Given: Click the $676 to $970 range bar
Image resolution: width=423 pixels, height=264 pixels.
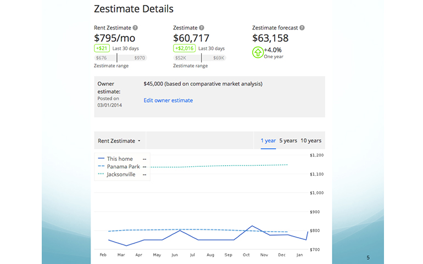Looking at the screenshot, I should pos(120,58).
